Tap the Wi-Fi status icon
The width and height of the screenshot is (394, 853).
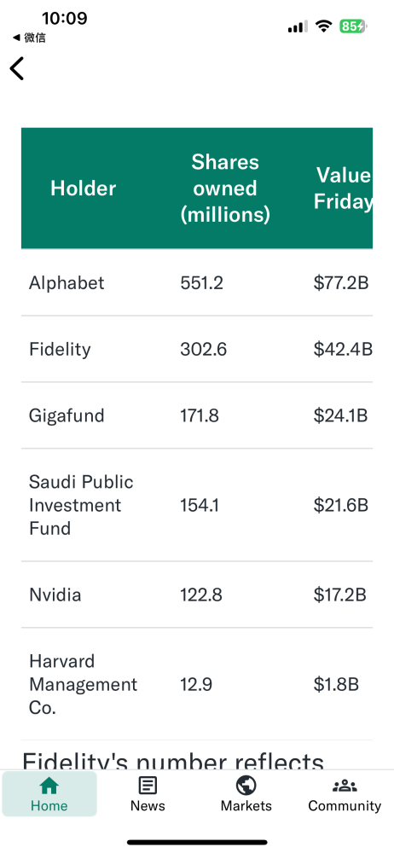324,26
